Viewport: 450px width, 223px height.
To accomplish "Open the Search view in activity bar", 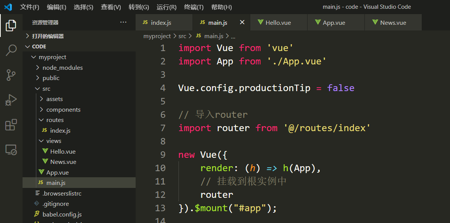I will click(x=11, y=50).
